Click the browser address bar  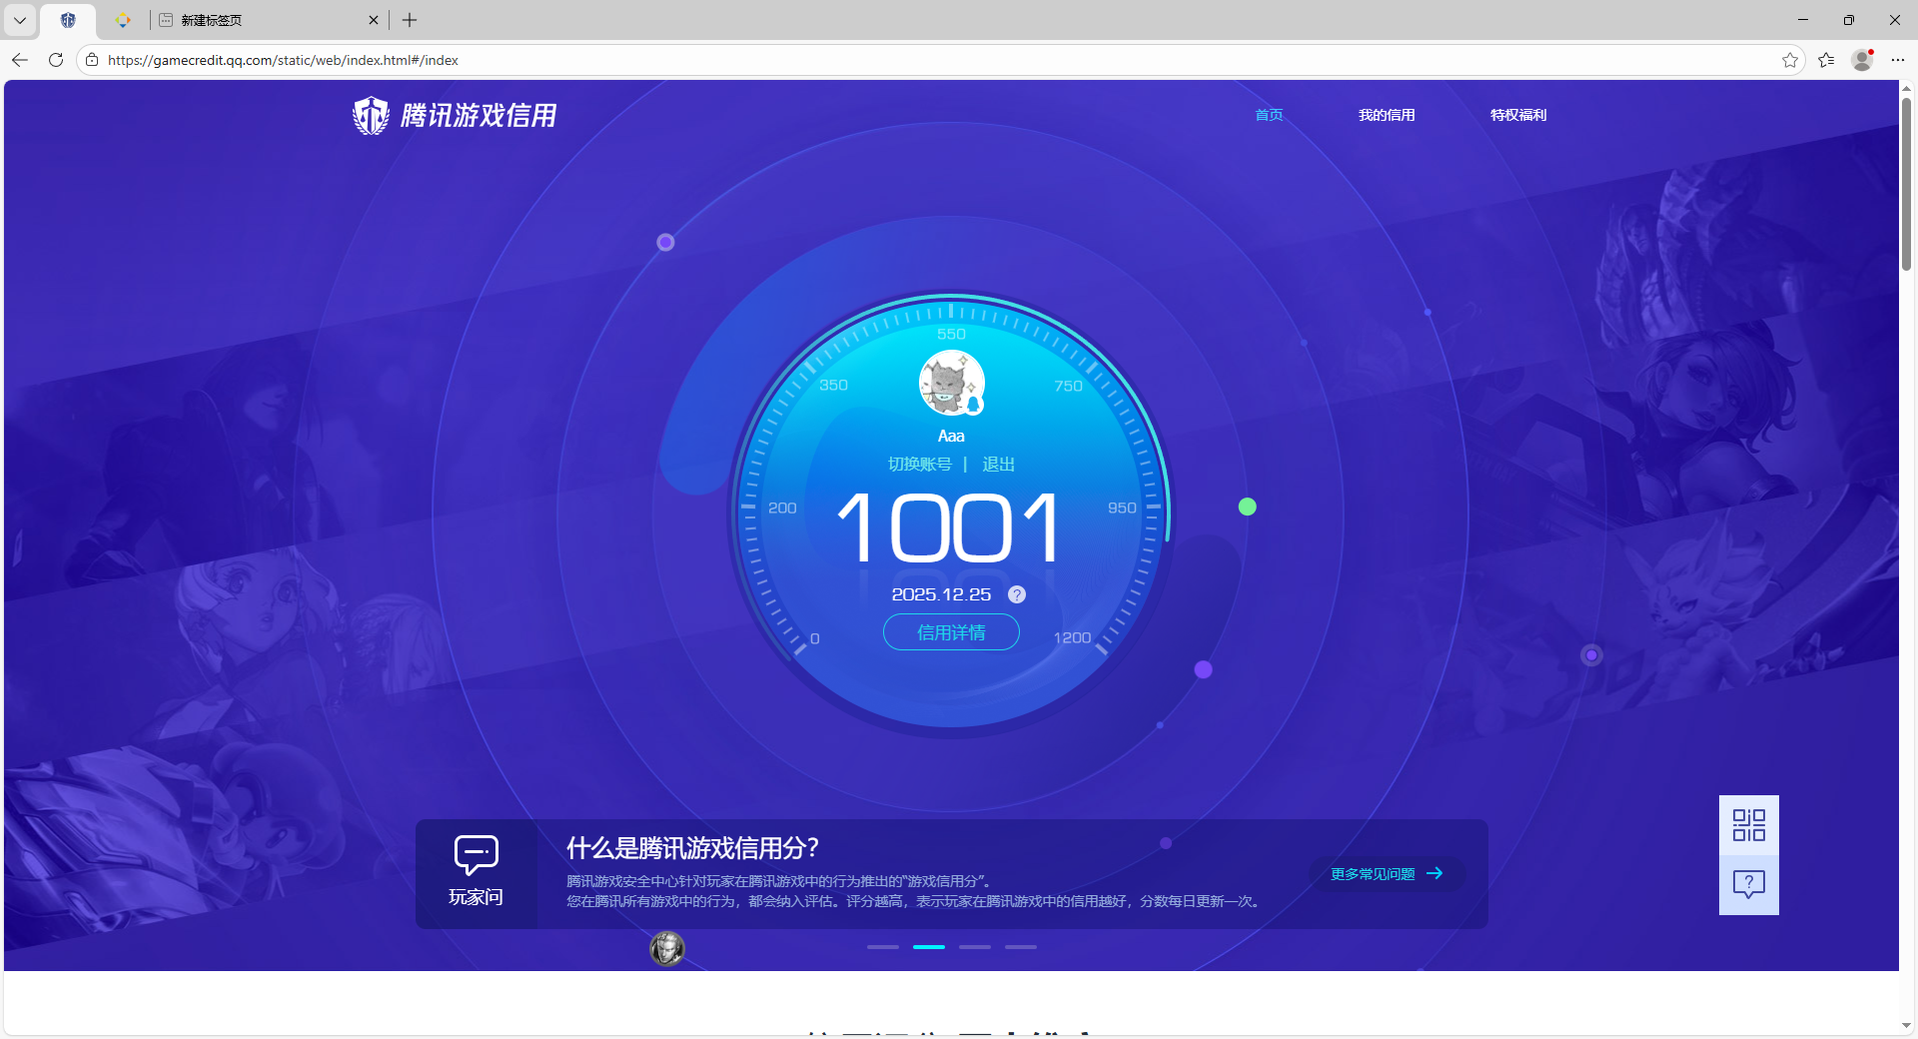pos(599,60)
